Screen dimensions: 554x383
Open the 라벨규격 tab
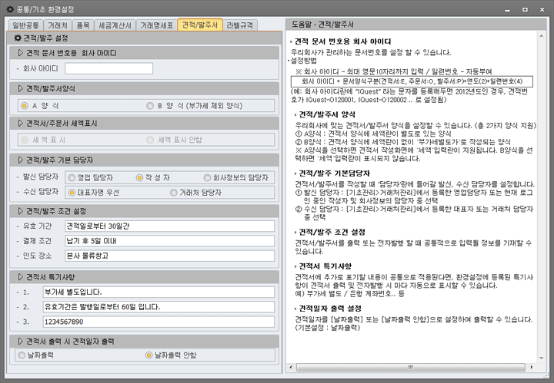click(x=240, y=25)
